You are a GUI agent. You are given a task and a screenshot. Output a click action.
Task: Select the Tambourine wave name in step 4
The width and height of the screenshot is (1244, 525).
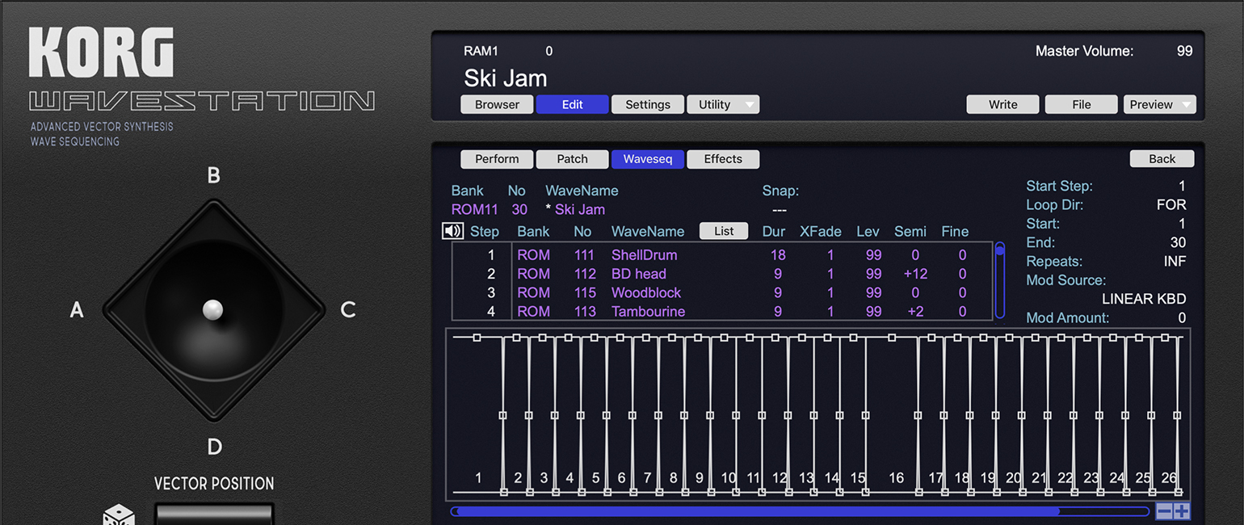(x=648, y=311)
